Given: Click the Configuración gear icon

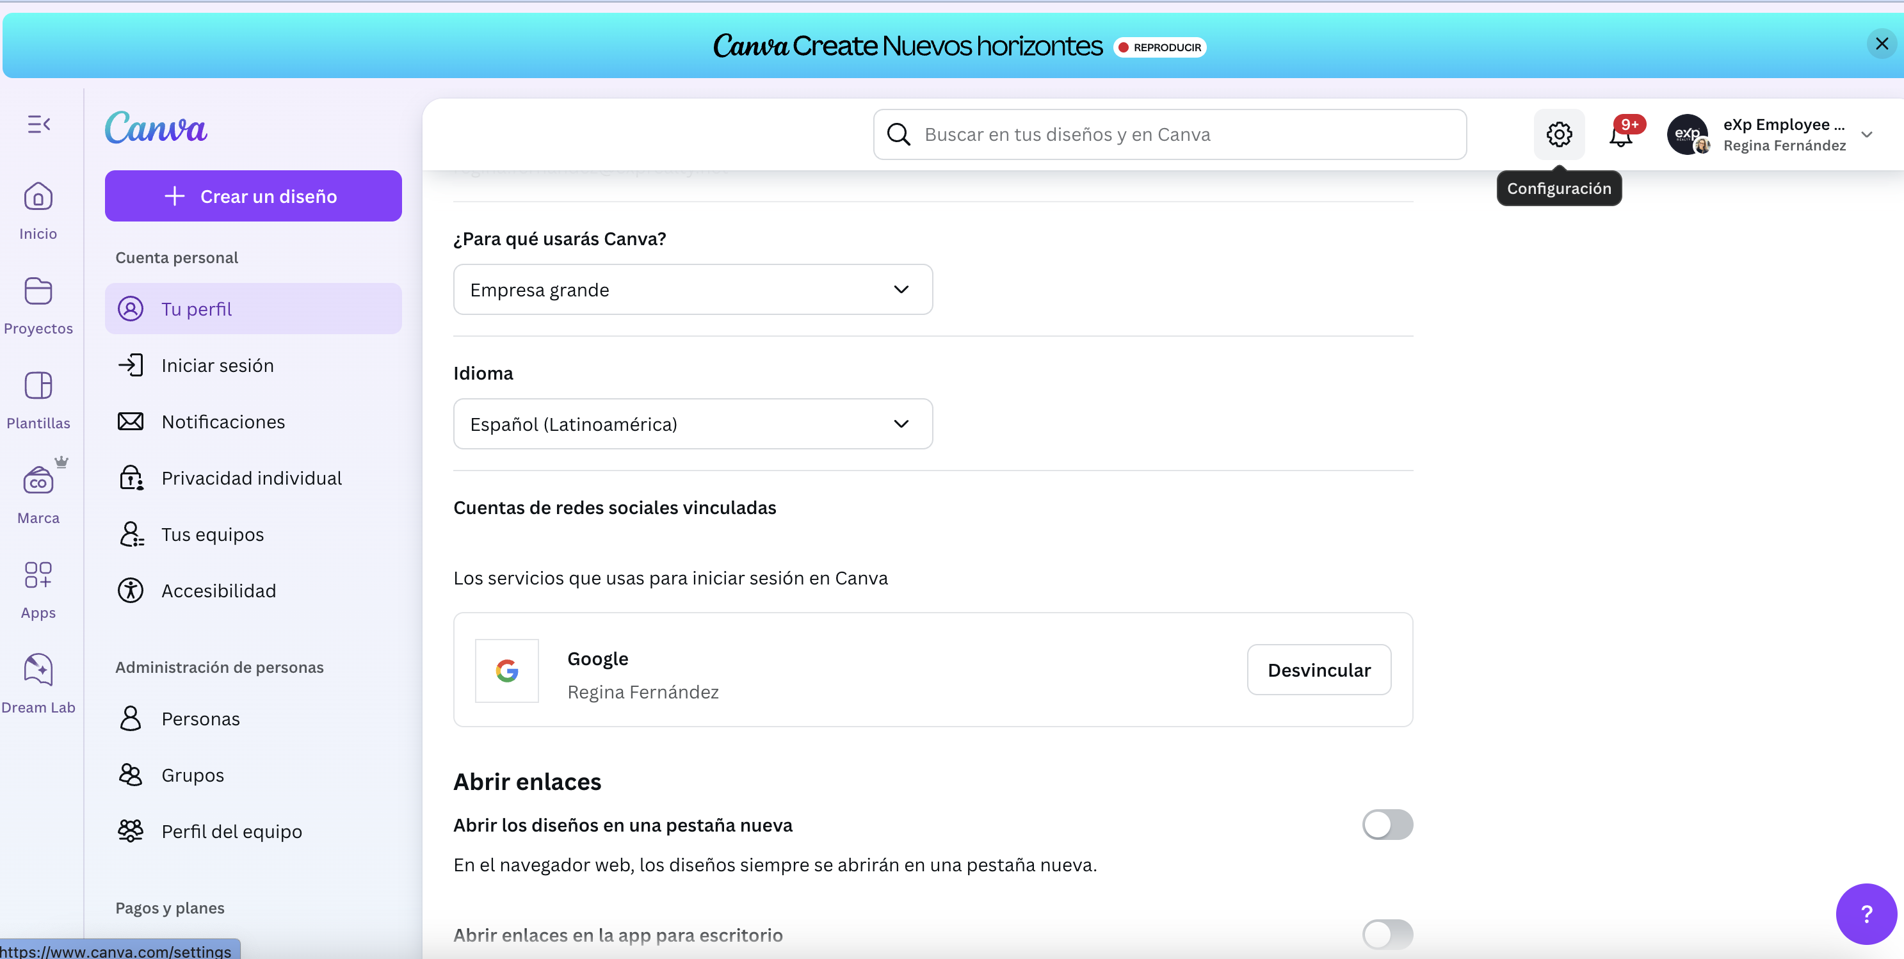Looking at the screenshot, I should point(1559,134).
